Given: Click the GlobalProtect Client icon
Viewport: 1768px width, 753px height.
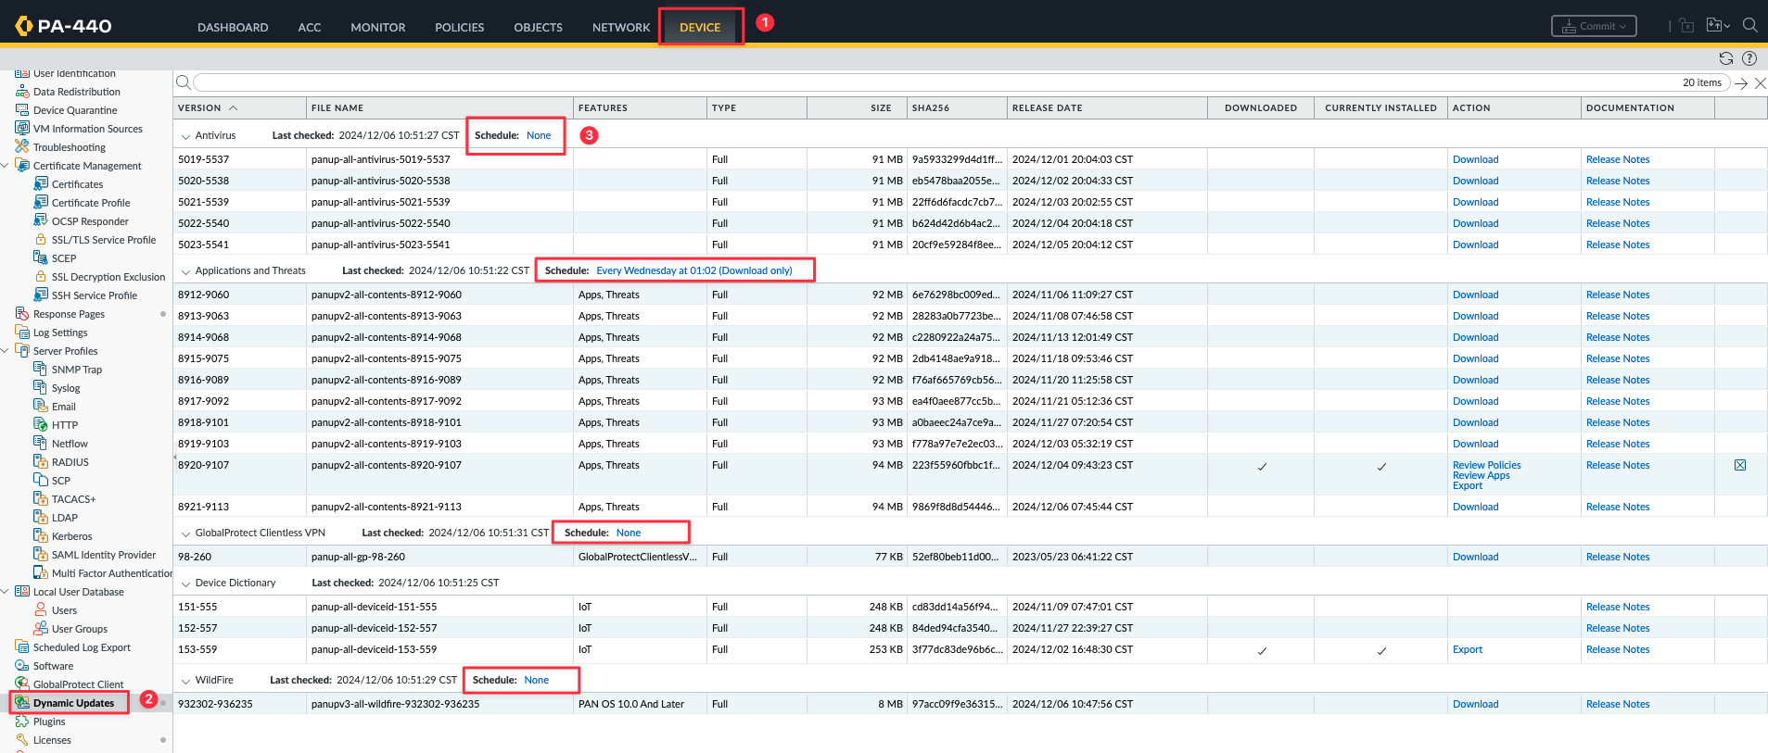Looking at the screenshot, I should (x=22, y=684).
